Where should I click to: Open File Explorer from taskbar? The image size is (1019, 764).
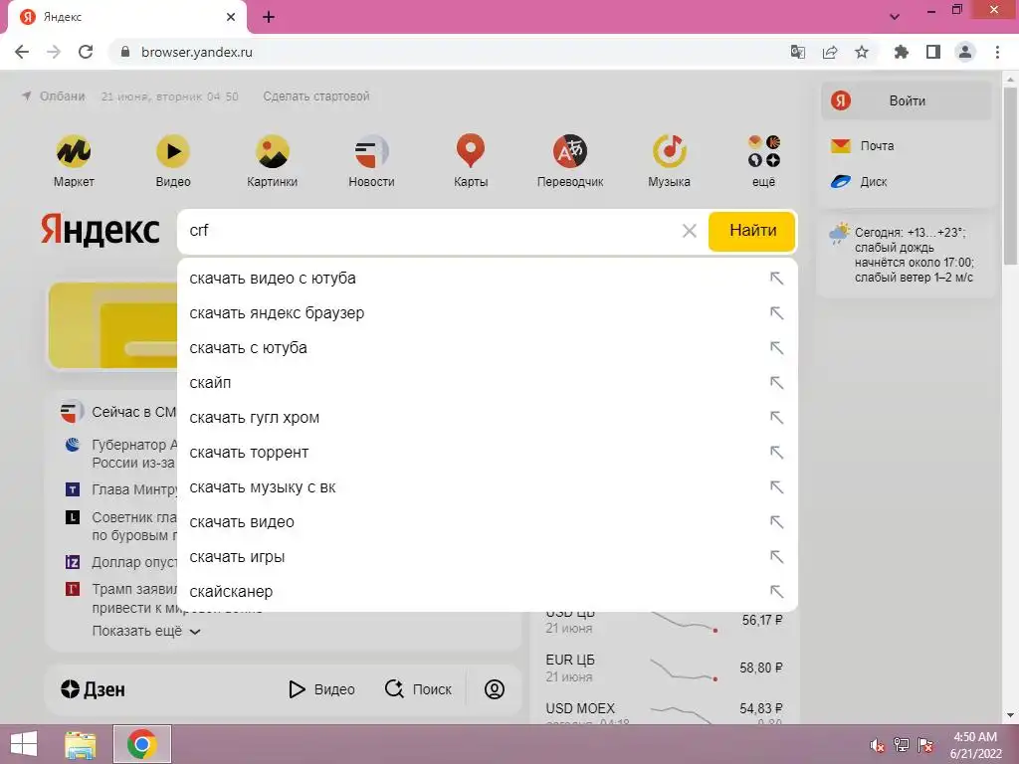click(x=81, y=744)
